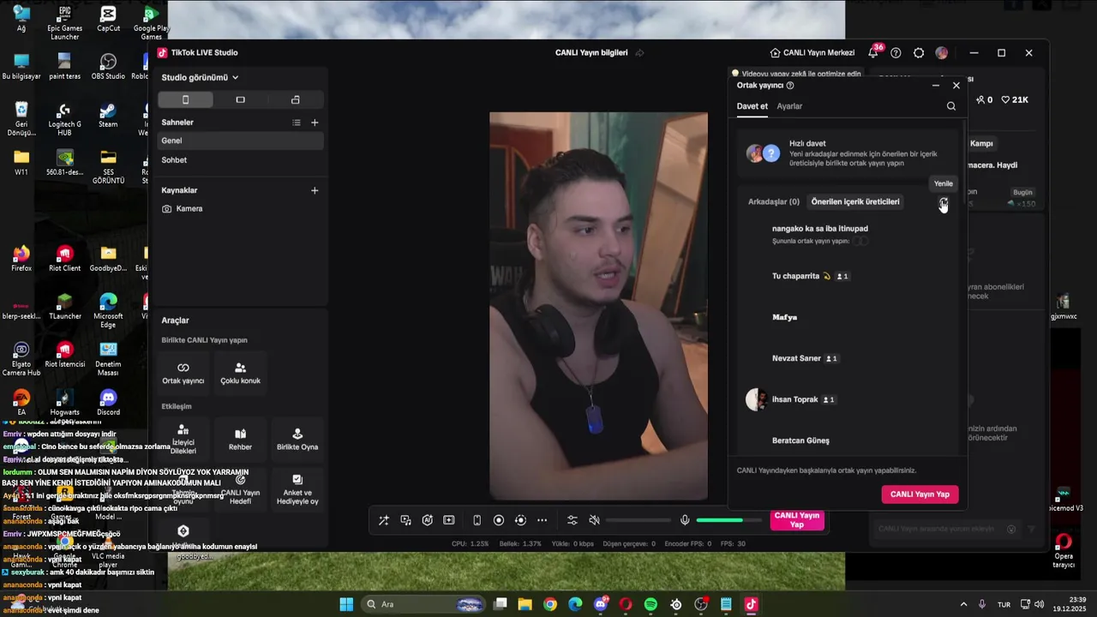
Task: Select creator nangako ka sa iba itinupad
Action: pyautogui.click(x=848, y=234)
